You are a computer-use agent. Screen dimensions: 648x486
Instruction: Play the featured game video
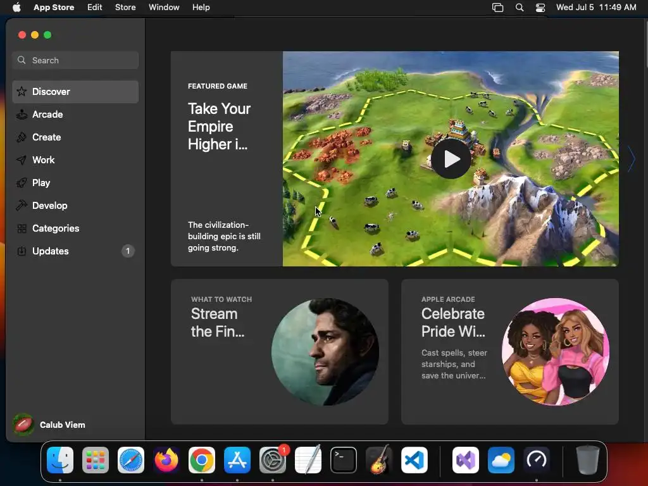point(451,159)
